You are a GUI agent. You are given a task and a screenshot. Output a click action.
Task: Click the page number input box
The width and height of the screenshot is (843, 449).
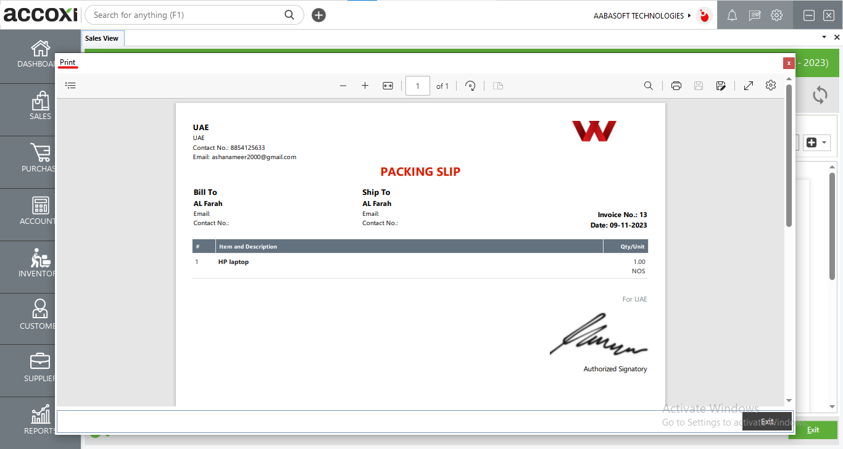(x=418, y=86)
